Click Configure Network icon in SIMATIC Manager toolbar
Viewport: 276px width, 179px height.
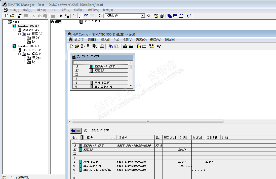pyautogui.click(x=156, y=16)
